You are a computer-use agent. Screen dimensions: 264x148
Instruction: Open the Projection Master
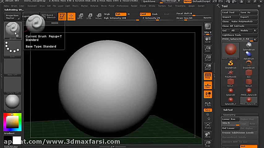pos(12,17)
